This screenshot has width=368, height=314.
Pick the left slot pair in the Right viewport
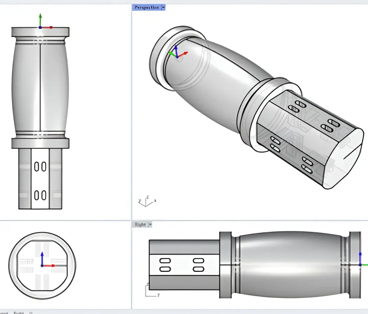point(165,265)
